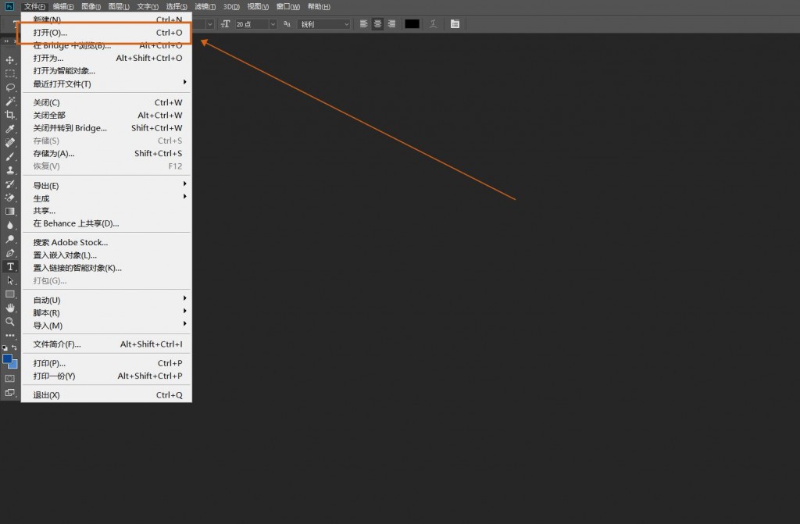Choose 共享... menu entry

[106, 211]
